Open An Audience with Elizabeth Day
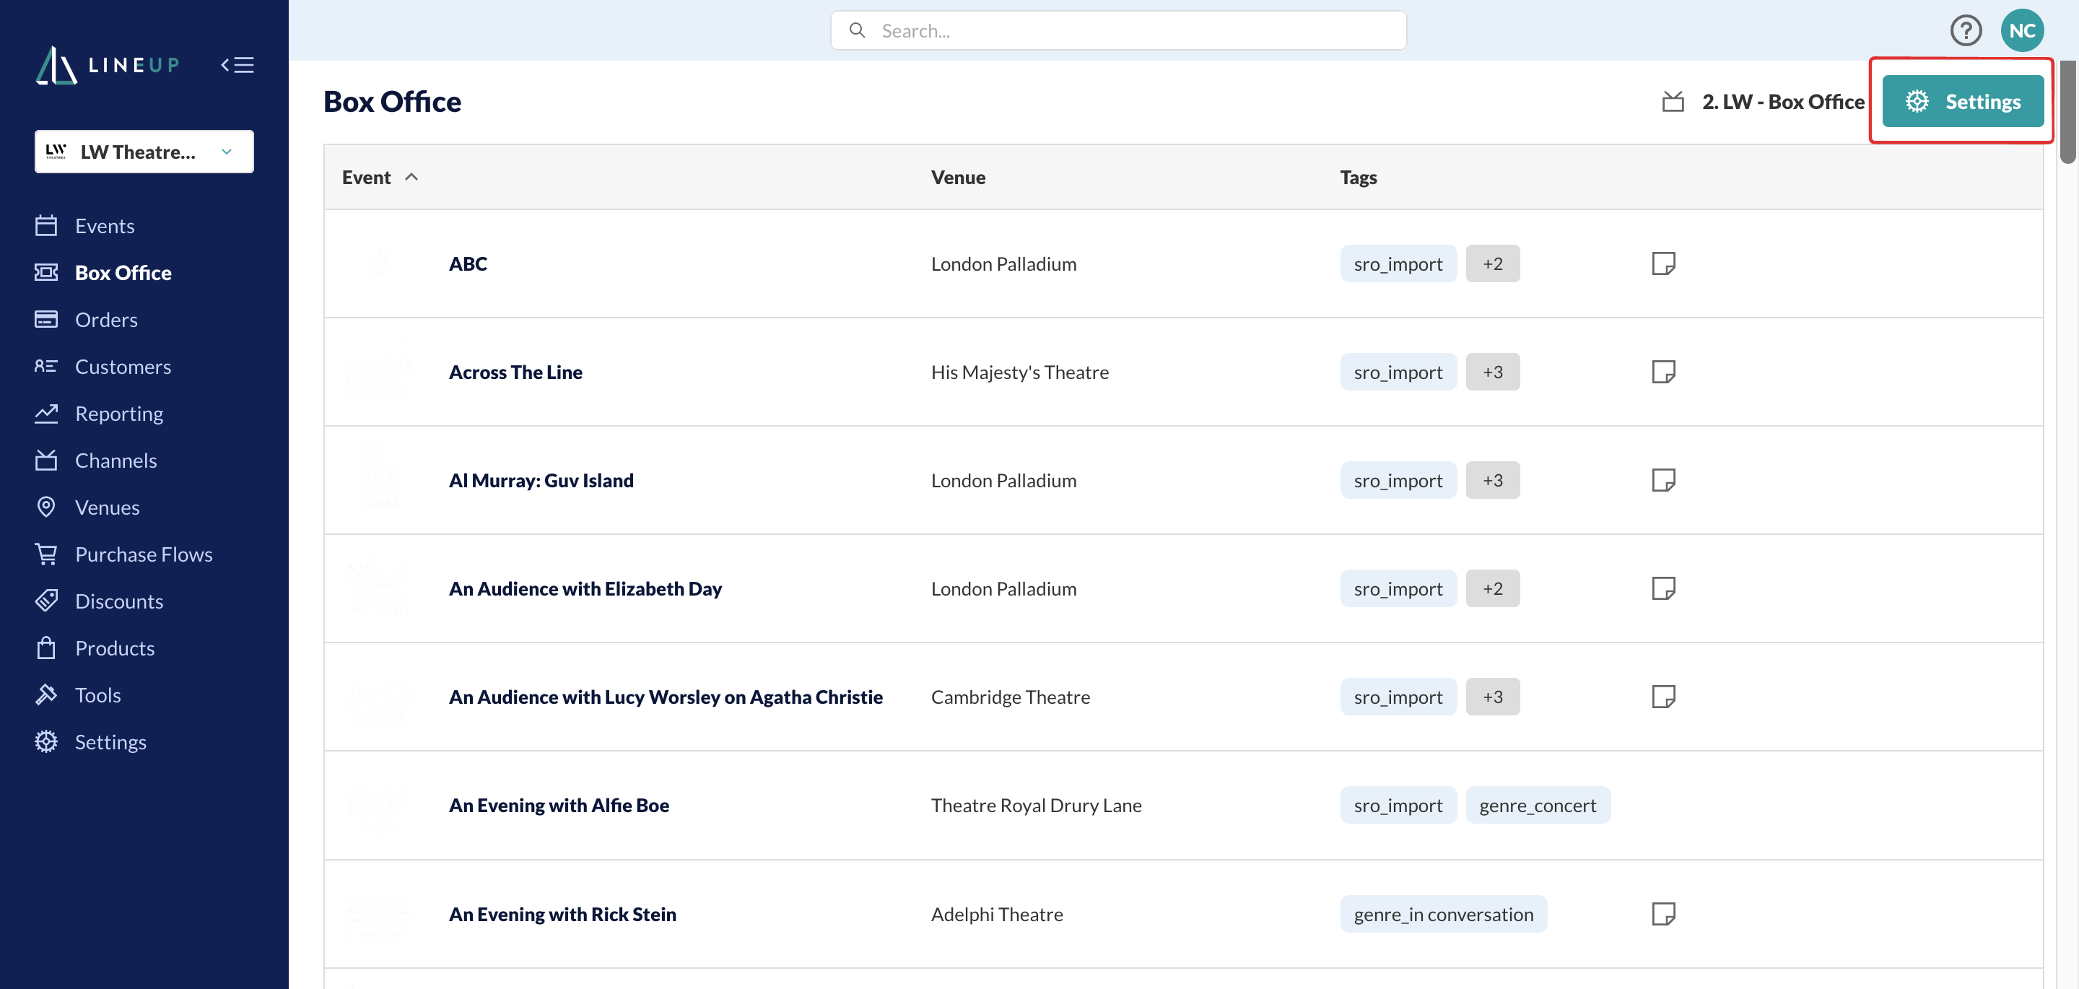 (x=585, y=588)
